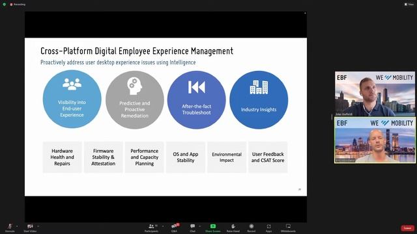Select bottom highlighted speaker video thumbnail
The image size is (417, 234).
click(375, 140)
